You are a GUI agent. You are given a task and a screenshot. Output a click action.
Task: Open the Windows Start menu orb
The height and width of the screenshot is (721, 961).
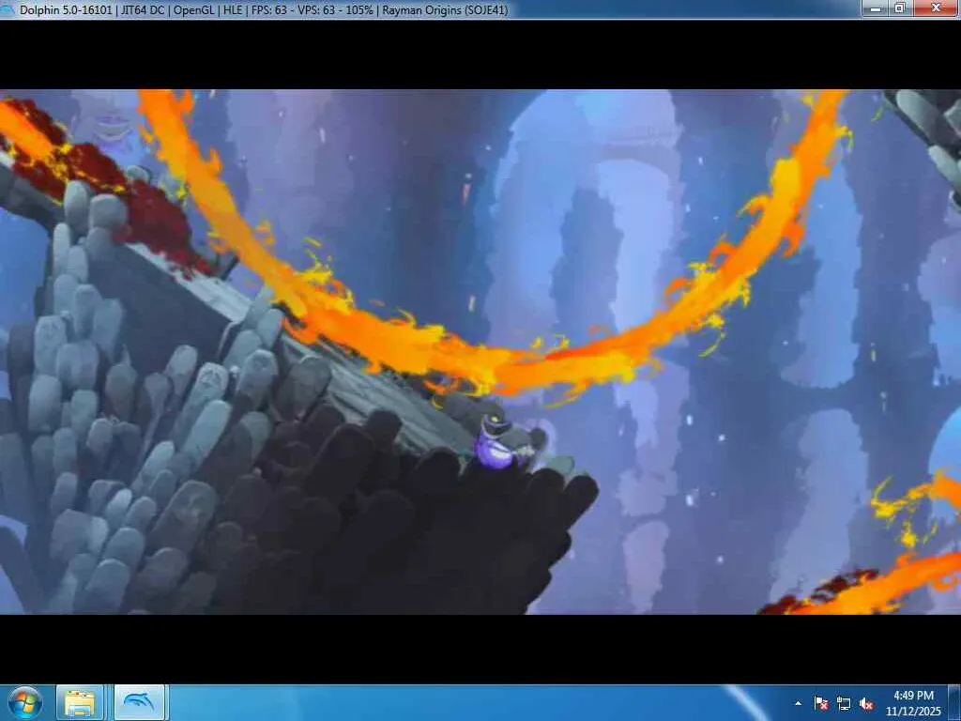(25, 702)
